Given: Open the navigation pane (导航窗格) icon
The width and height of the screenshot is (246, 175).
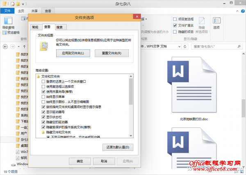Looking at the screenshot, I should [8, 20].
